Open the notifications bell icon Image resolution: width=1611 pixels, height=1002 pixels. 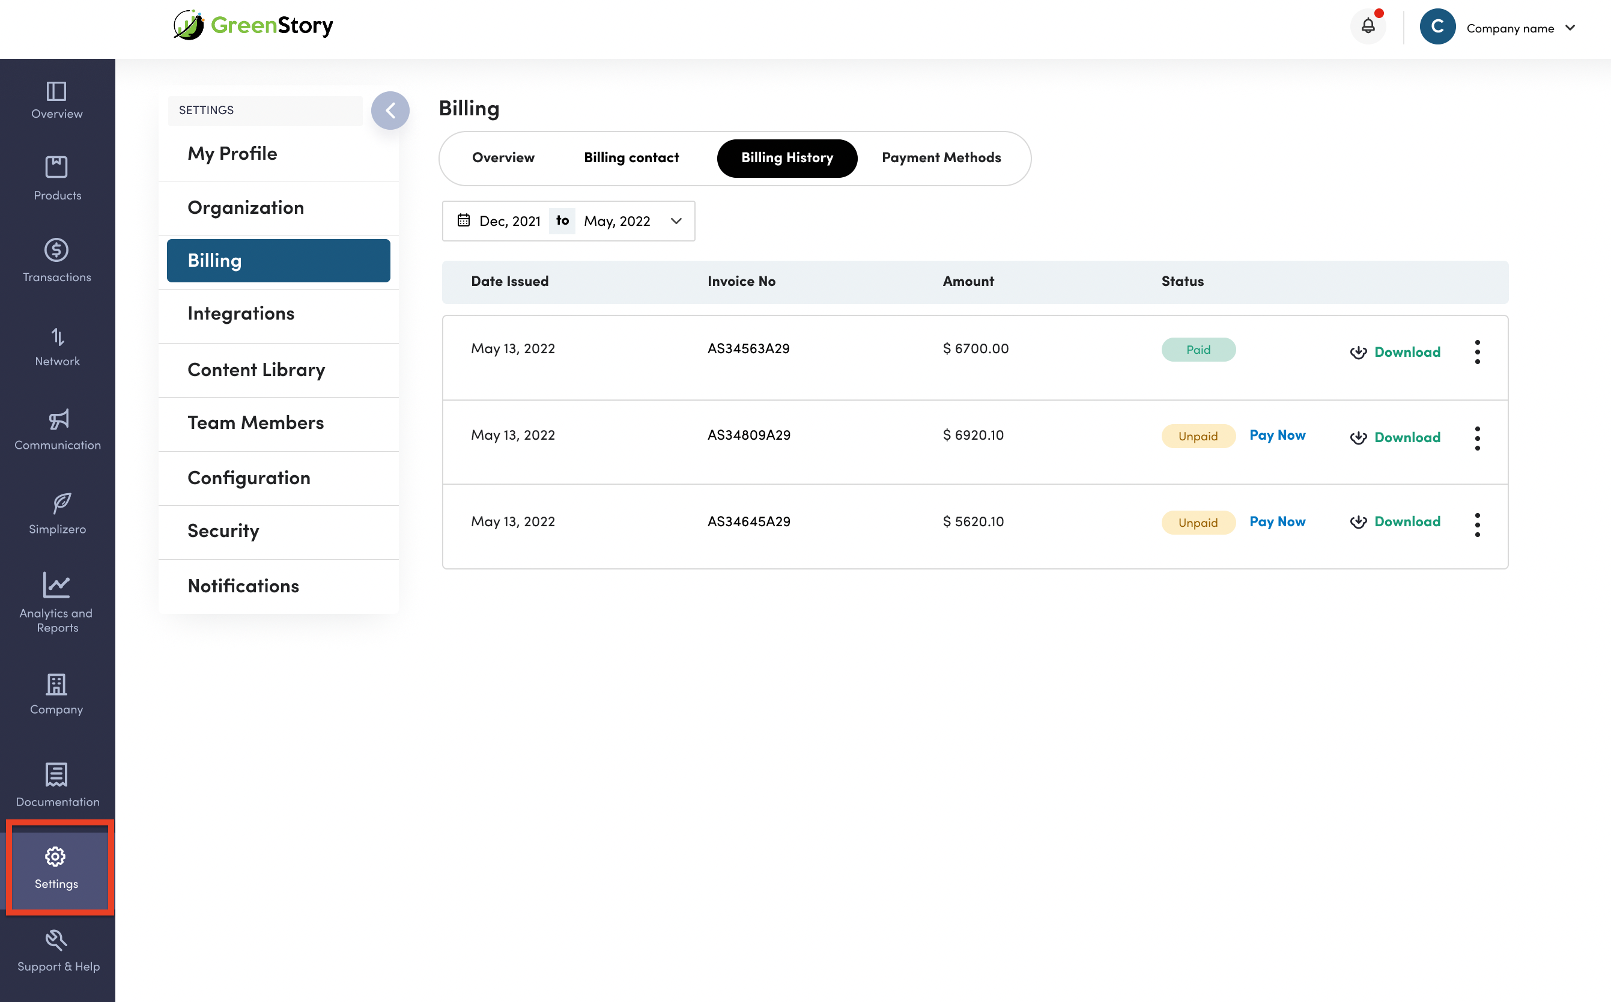(1367, 26)
